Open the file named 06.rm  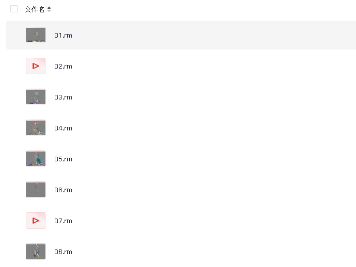(x=63, y=190)
